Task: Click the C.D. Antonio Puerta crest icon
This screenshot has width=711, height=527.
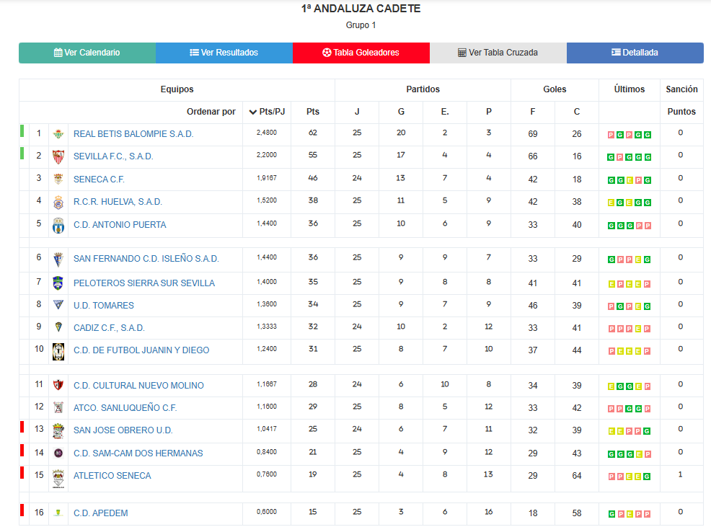Action: (58, 226)
